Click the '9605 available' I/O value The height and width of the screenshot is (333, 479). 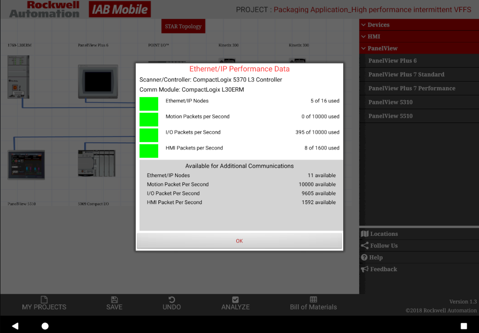(x=319, y=193)
